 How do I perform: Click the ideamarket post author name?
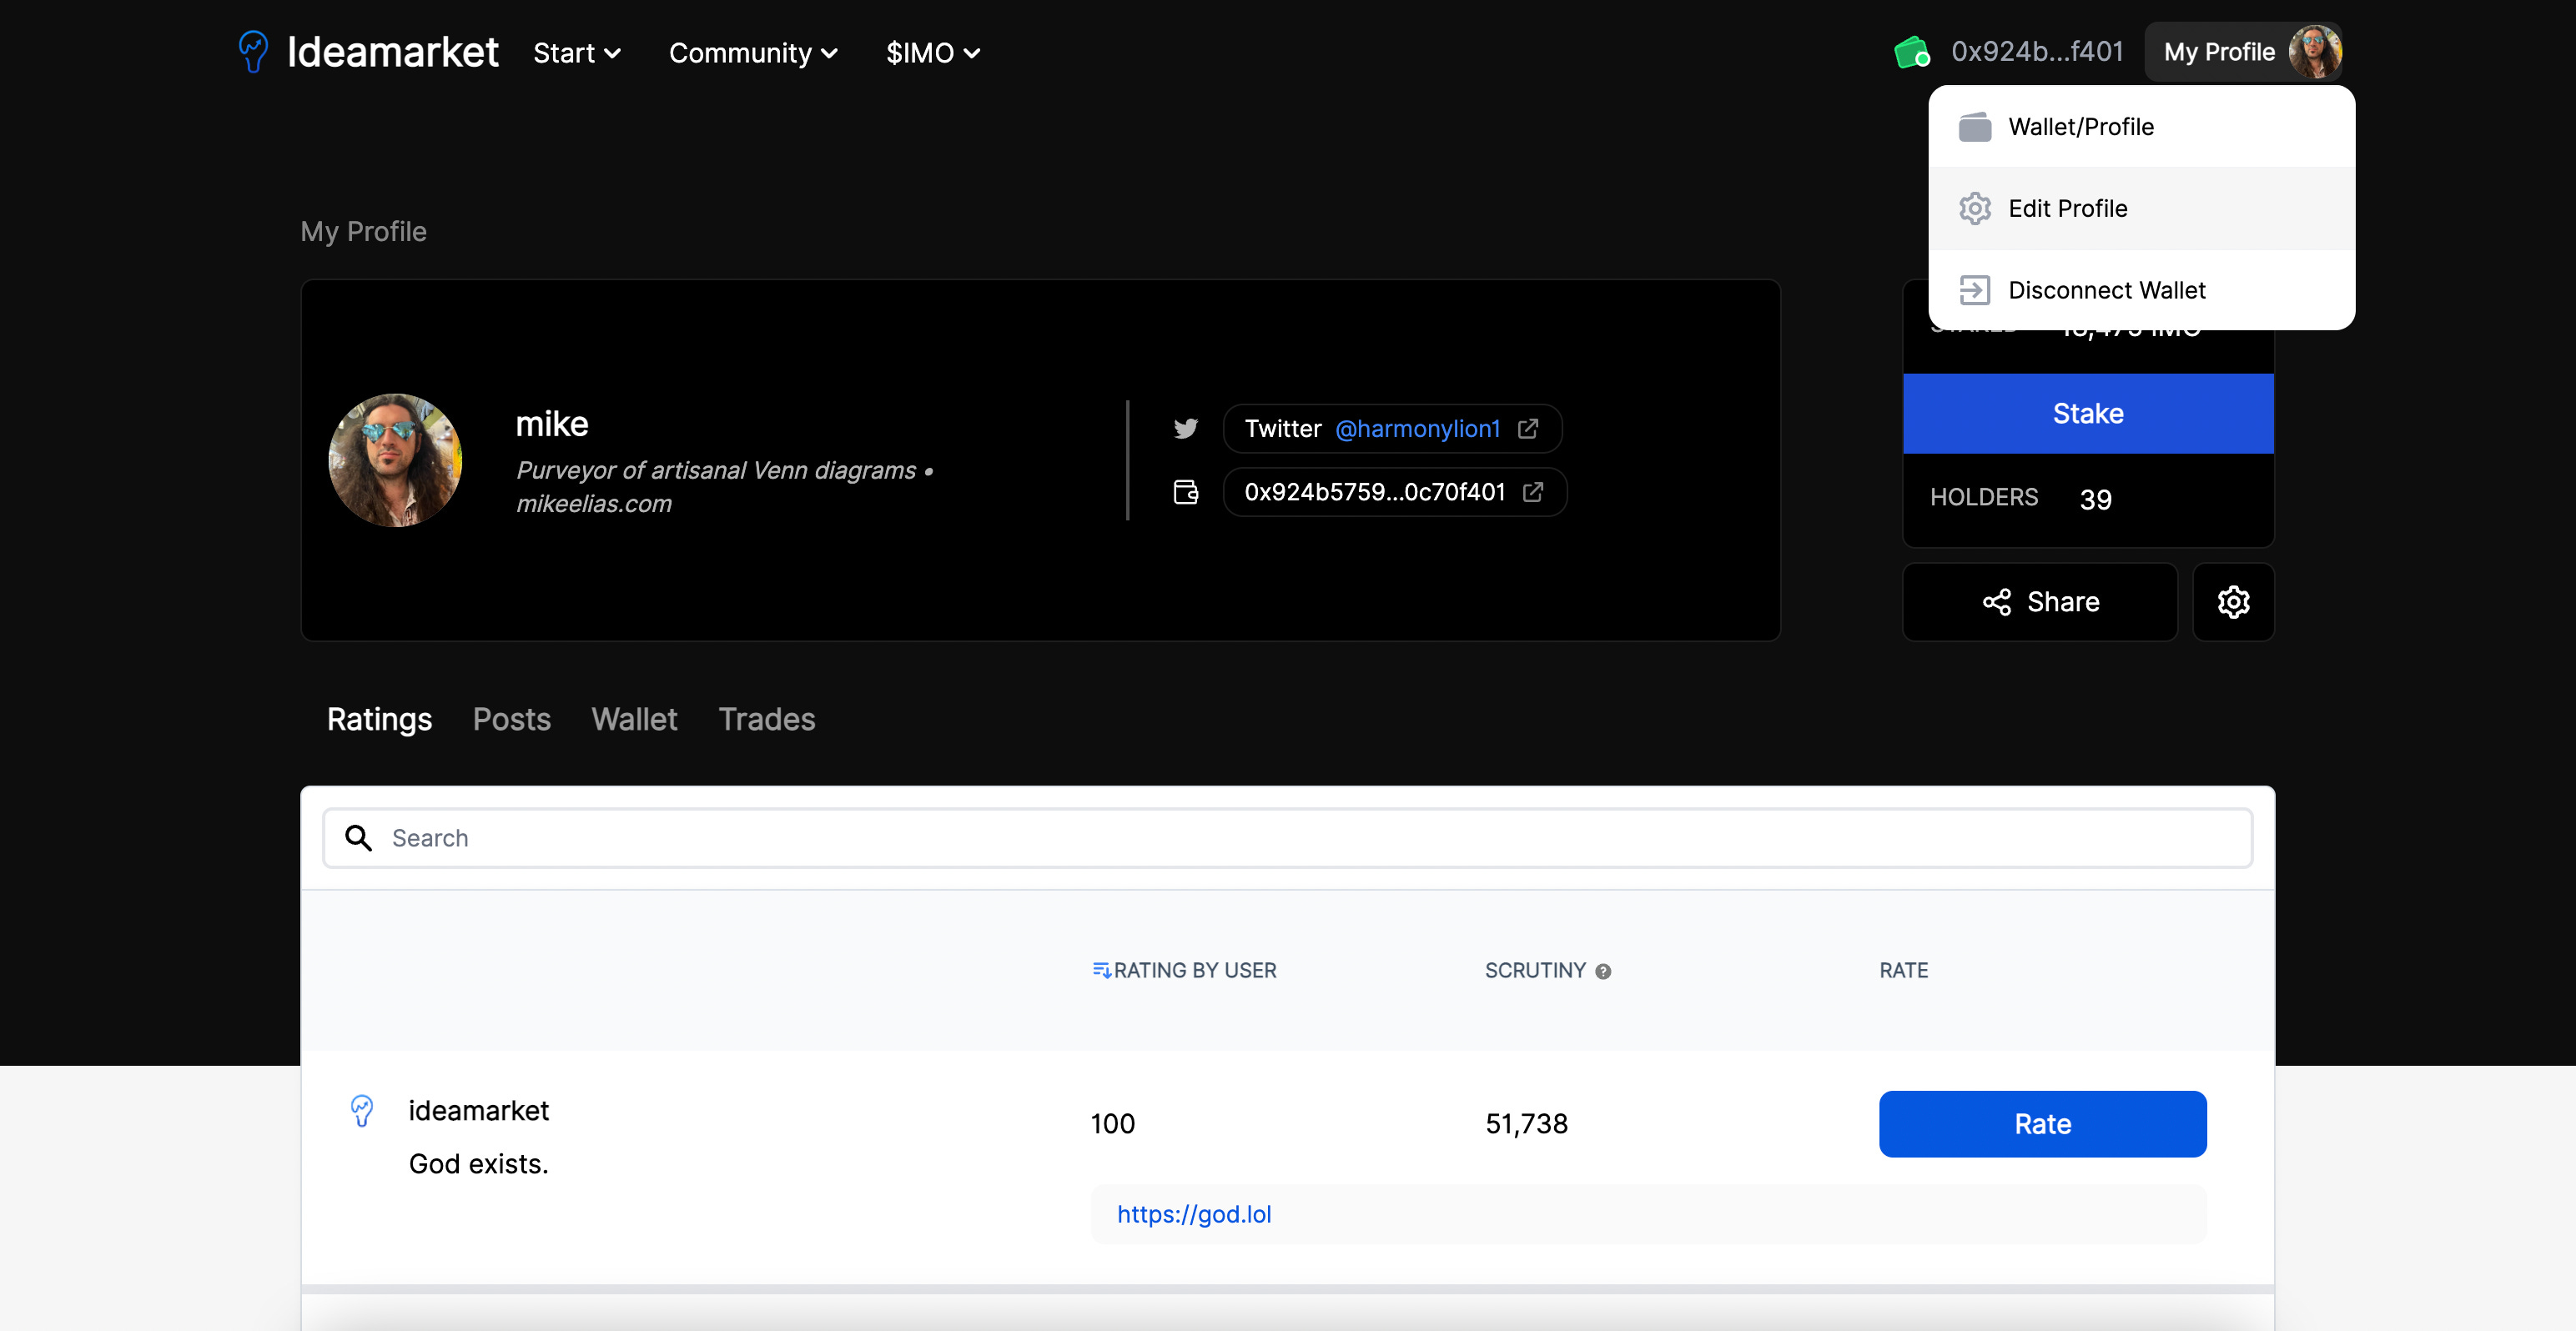pos(479,1111)
